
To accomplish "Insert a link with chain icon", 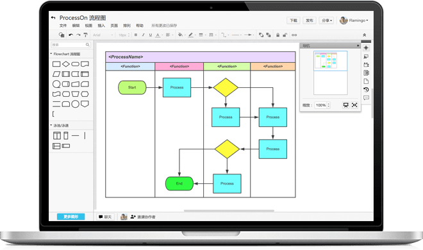I will point(294,35).
